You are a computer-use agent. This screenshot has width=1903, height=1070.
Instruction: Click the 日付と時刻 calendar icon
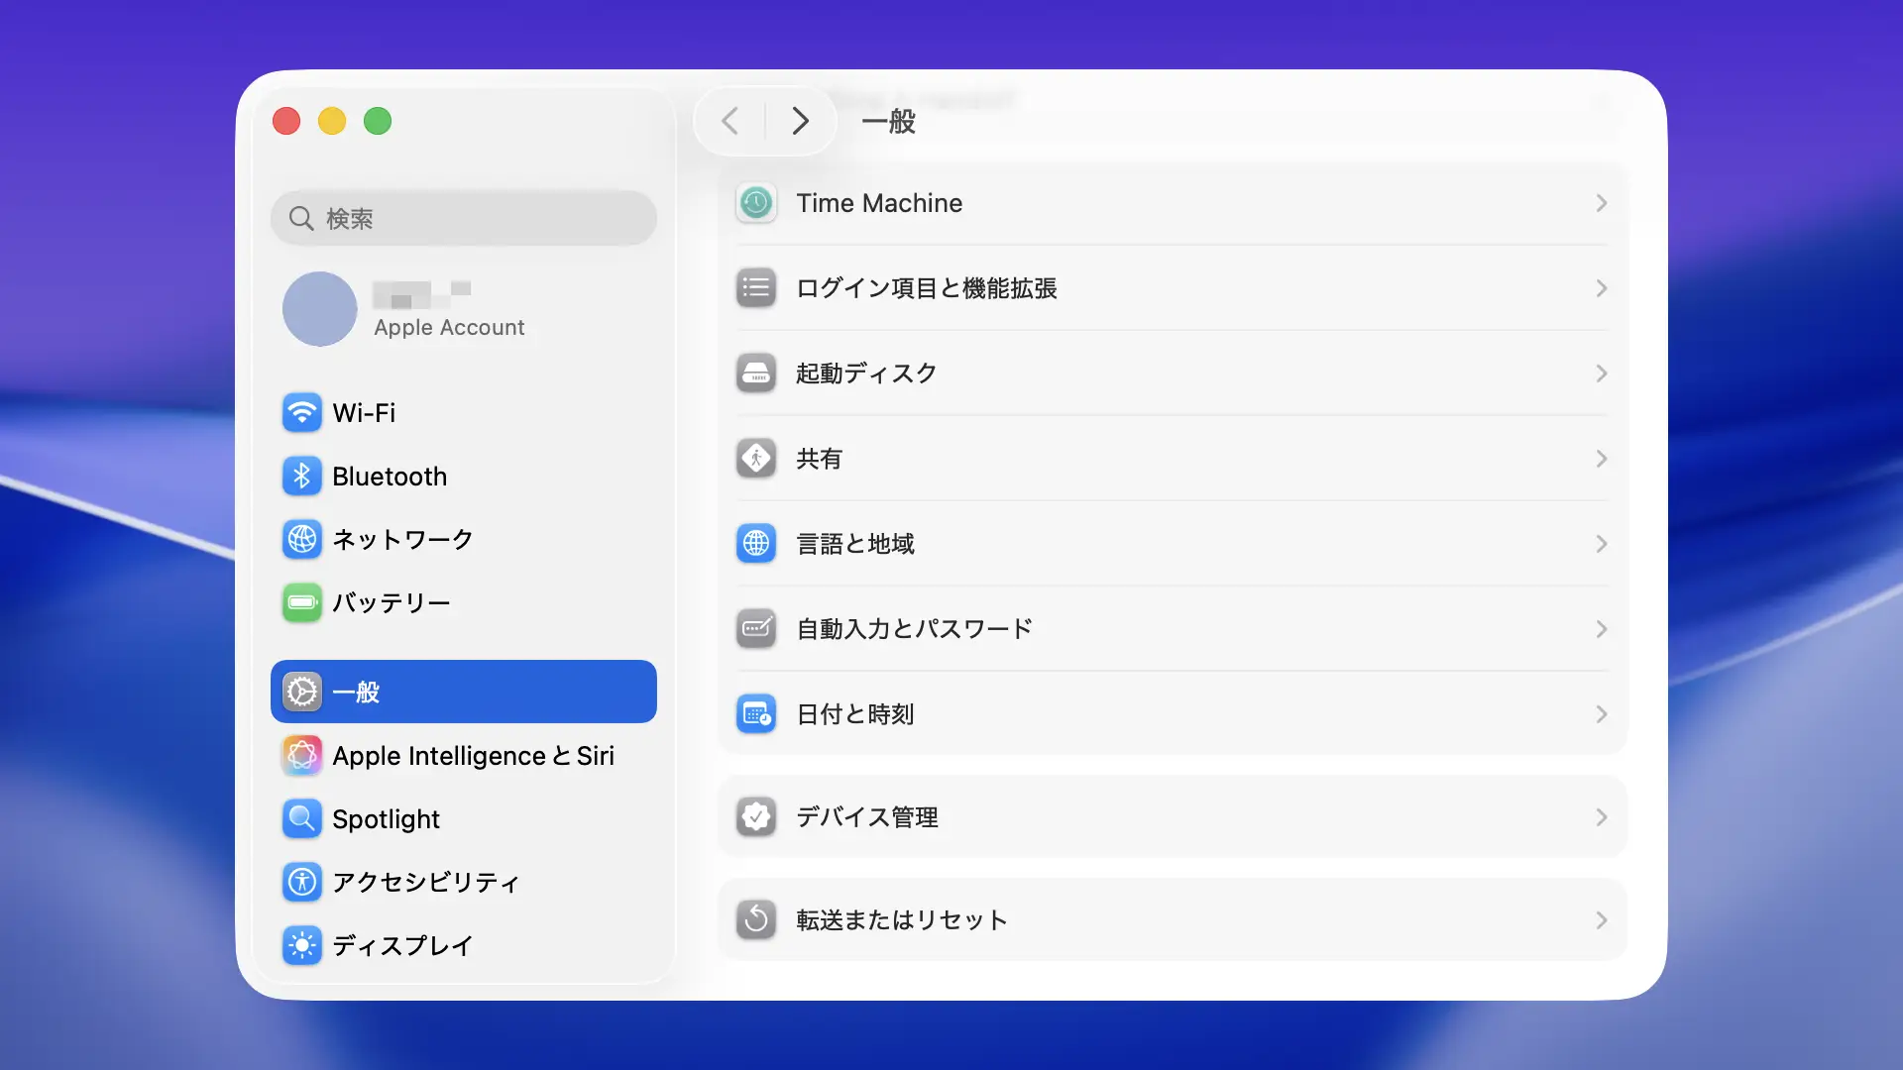pyautogui.click(x=756, y=714)
